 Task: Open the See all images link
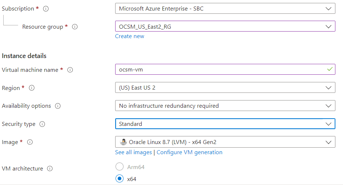[134, 152]
